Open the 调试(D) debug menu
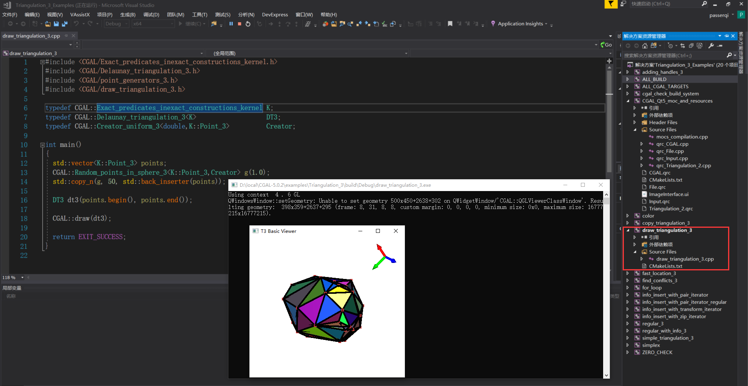This screenshot has width=748, height=386. click(x=151, y=15)
